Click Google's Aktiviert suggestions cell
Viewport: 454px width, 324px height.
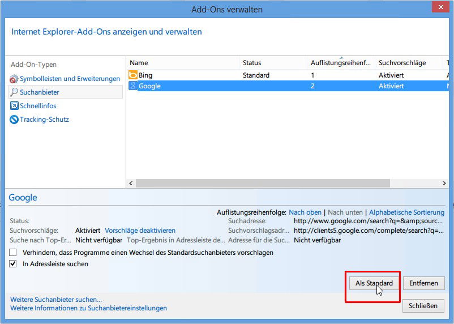point(391,86)
